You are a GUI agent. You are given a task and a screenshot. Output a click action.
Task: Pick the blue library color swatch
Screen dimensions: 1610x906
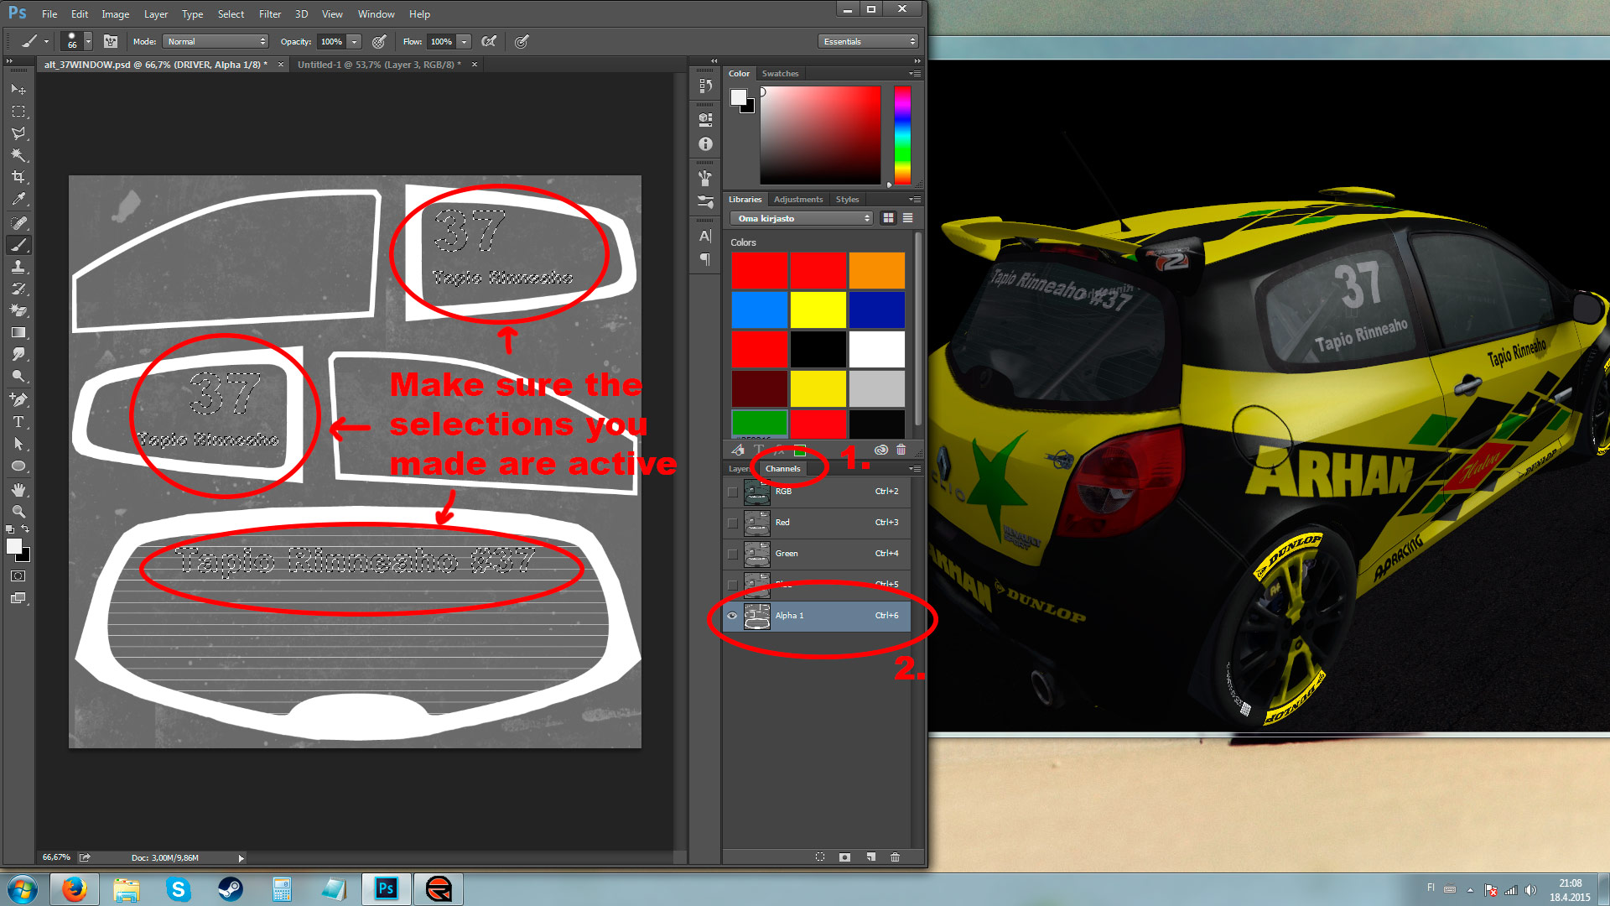760,310
